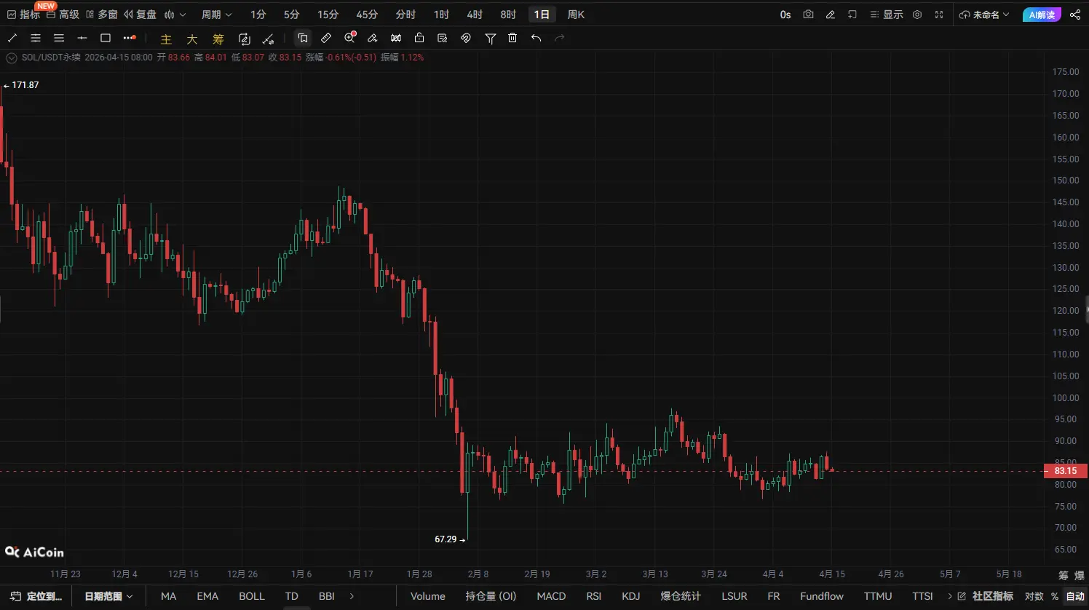Viewport: 1089px width, 610px height.
Task: Select the ruler measurement tool
Action: pos(326,38)
